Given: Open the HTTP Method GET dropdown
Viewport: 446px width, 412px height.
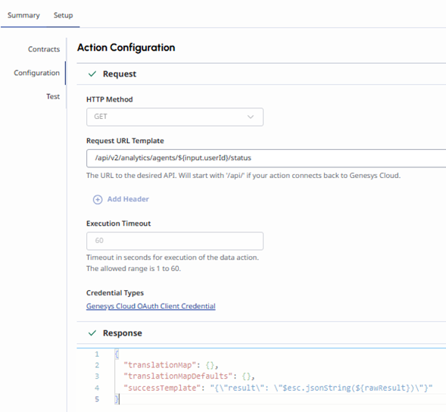Looking at the screenshot, I should point(175,117).
